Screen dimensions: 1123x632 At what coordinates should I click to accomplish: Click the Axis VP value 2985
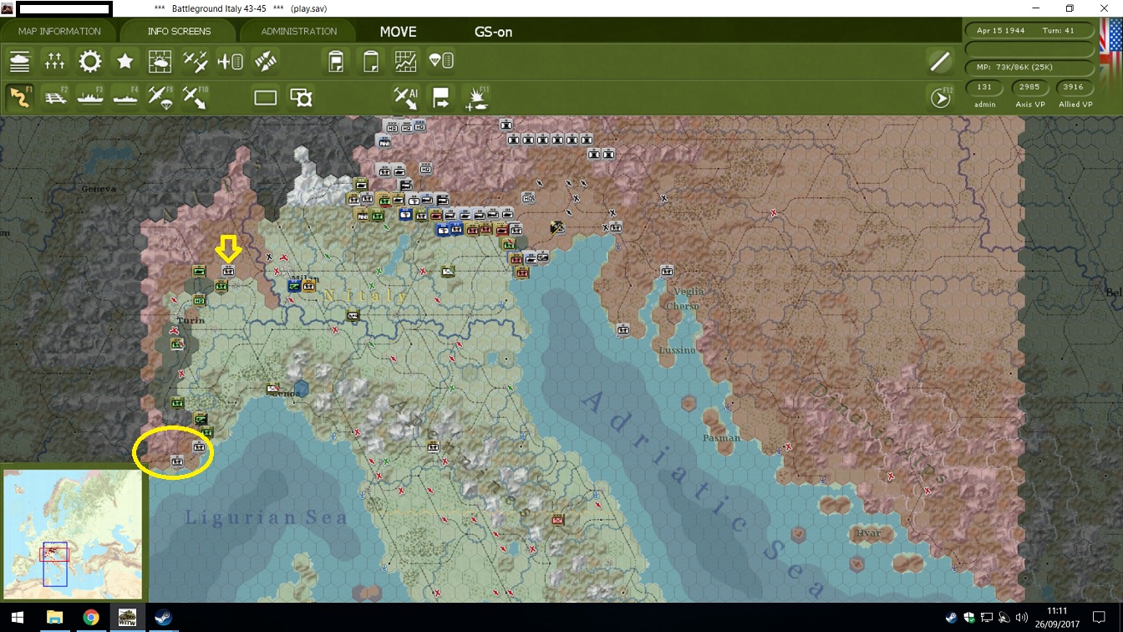(x=1029, y=87)
